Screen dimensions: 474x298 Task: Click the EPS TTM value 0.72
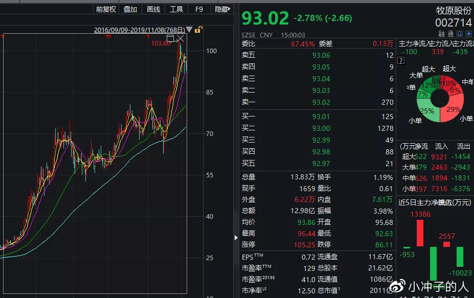pyautogui.click(x=308, y=257)
